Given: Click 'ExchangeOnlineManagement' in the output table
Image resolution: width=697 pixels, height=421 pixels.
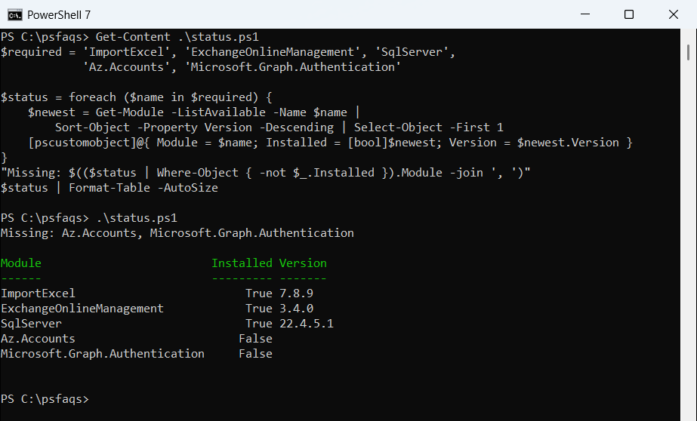Looking at the screenshot, I should (82, 309).
